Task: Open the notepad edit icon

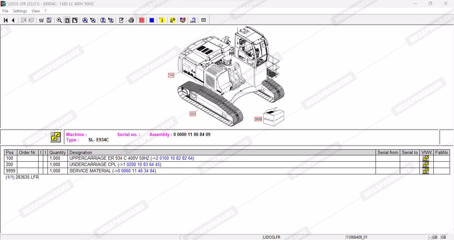Action: (121, 20)
